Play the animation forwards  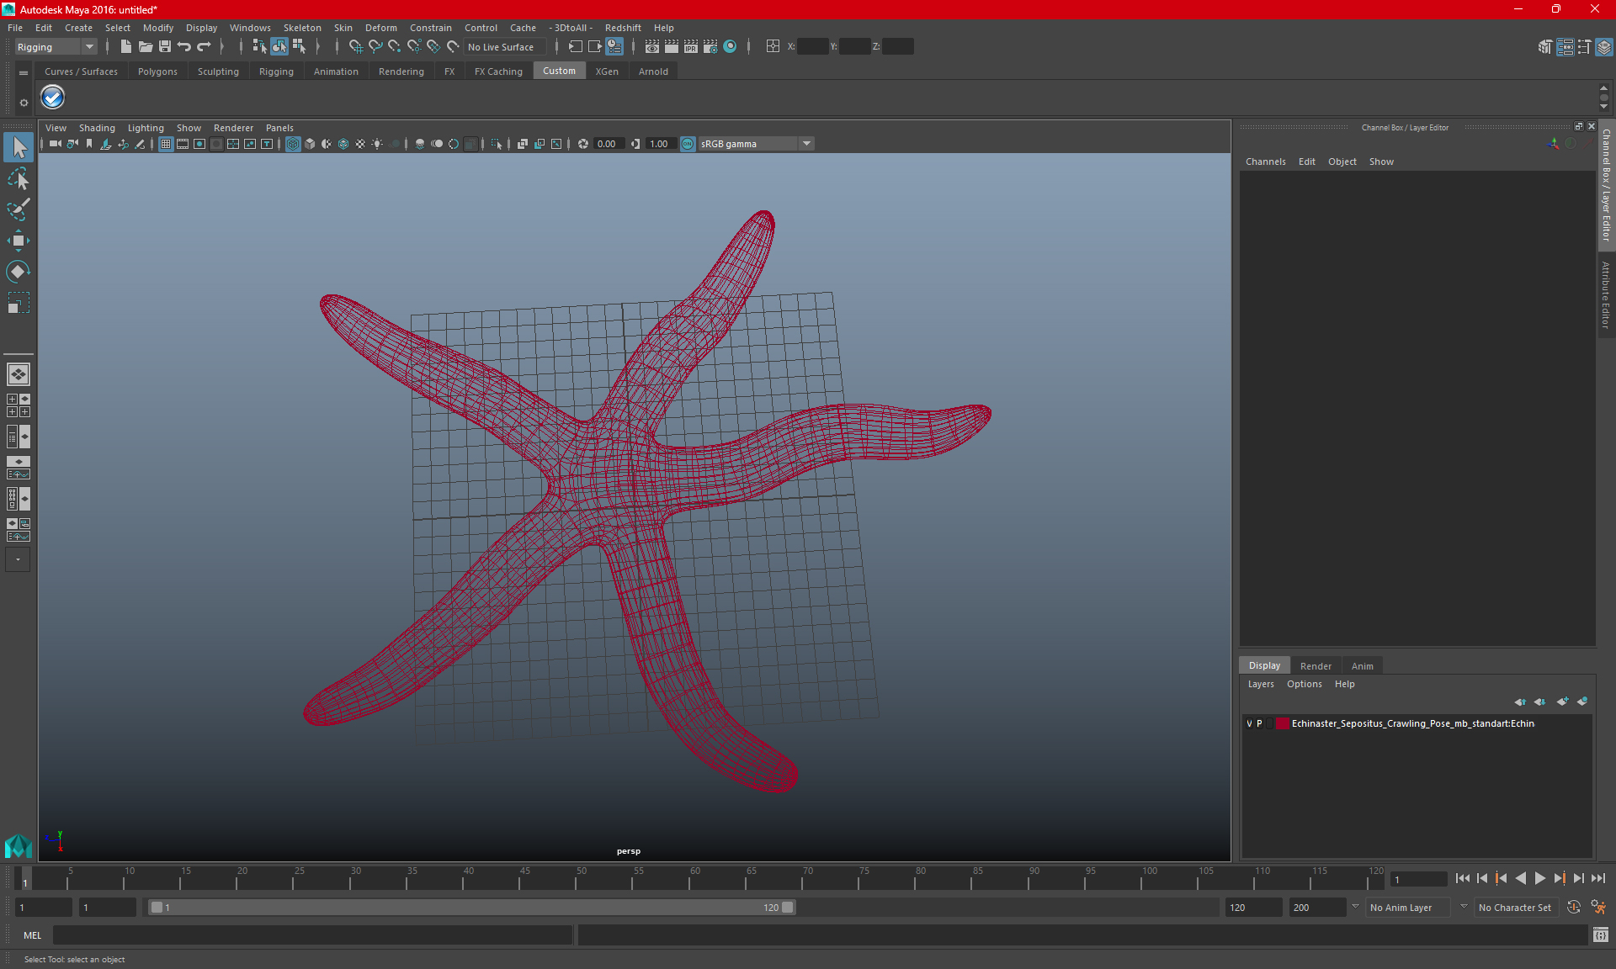click(1539, 878)
